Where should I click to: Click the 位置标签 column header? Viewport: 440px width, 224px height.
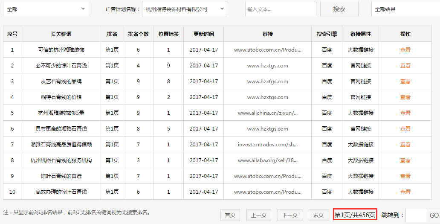(168, 34)
